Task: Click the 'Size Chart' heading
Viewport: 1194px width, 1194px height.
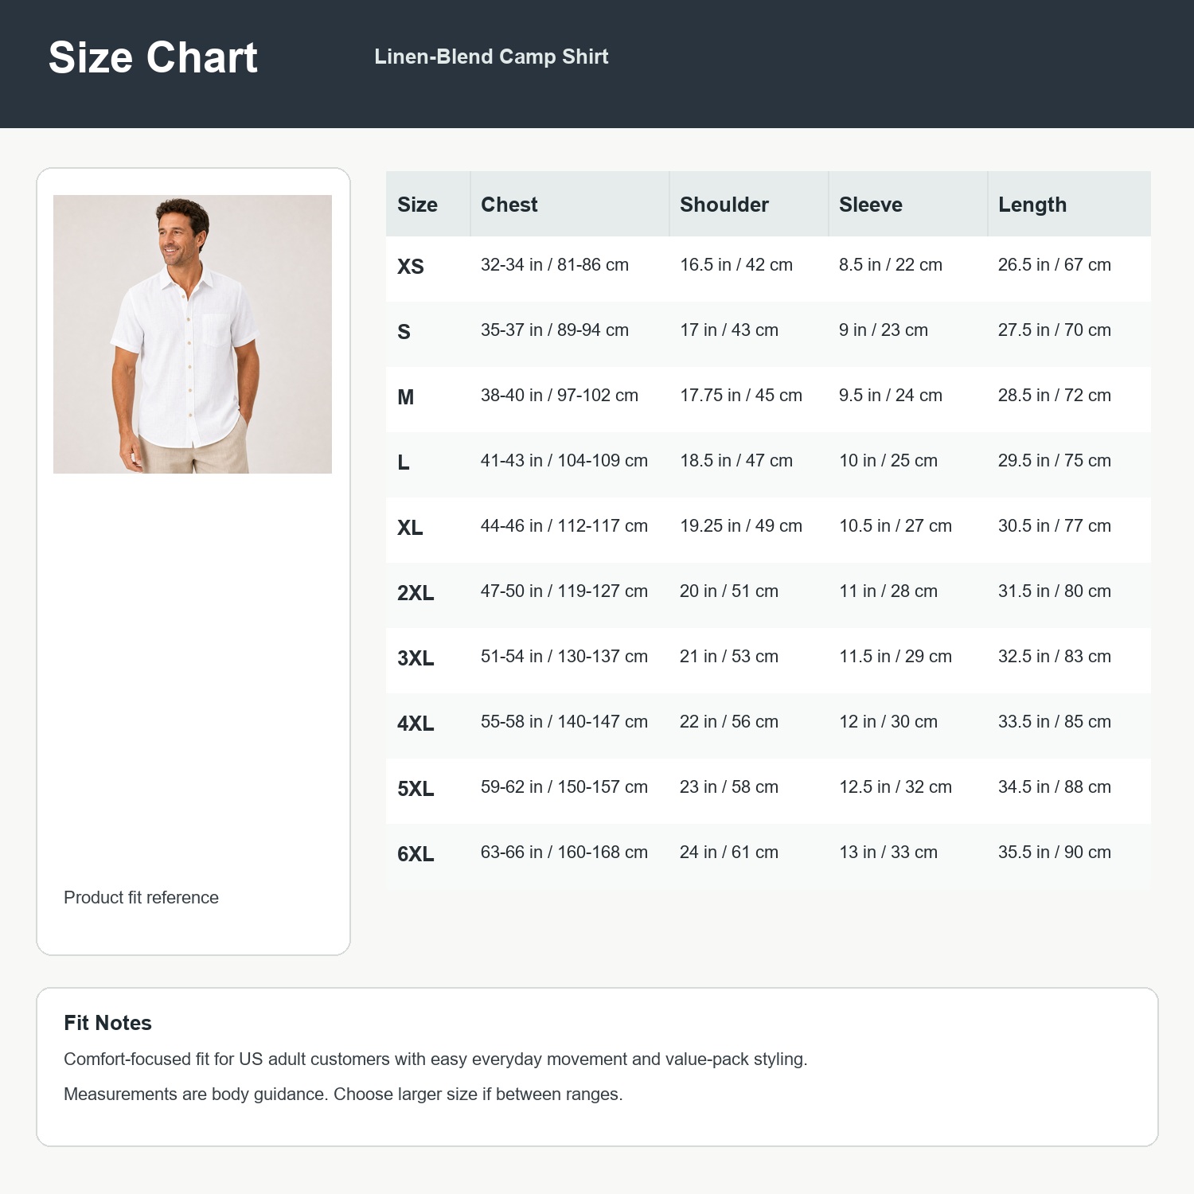Action: (x=153, y=57)
